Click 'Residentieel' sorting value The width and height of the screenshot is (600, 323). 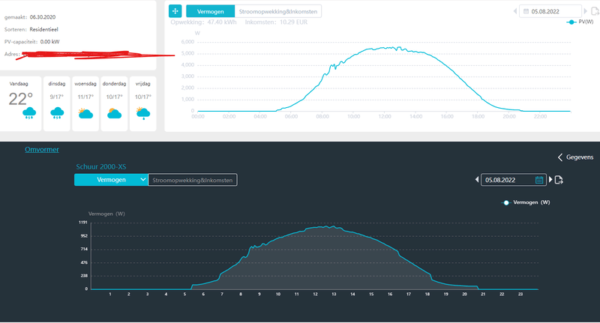coord(44,29)
